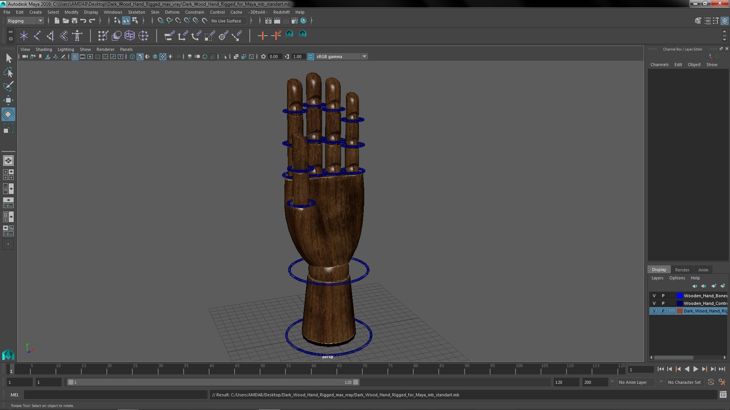Screen dimensions: 730x410
Task: Click the Skeleton menu item
Action: tap(137, 11)
